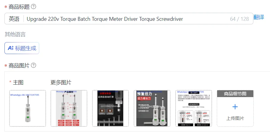Select the main product image thumbnail
Screen dimensions: 270x133
pos(28,108)
